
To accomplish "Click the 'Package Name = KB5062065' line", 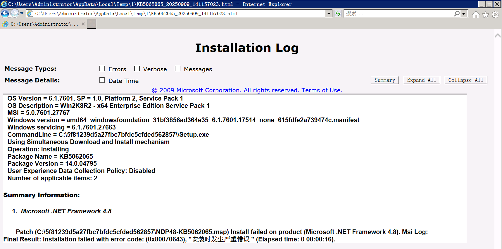I will click(50, 157).
